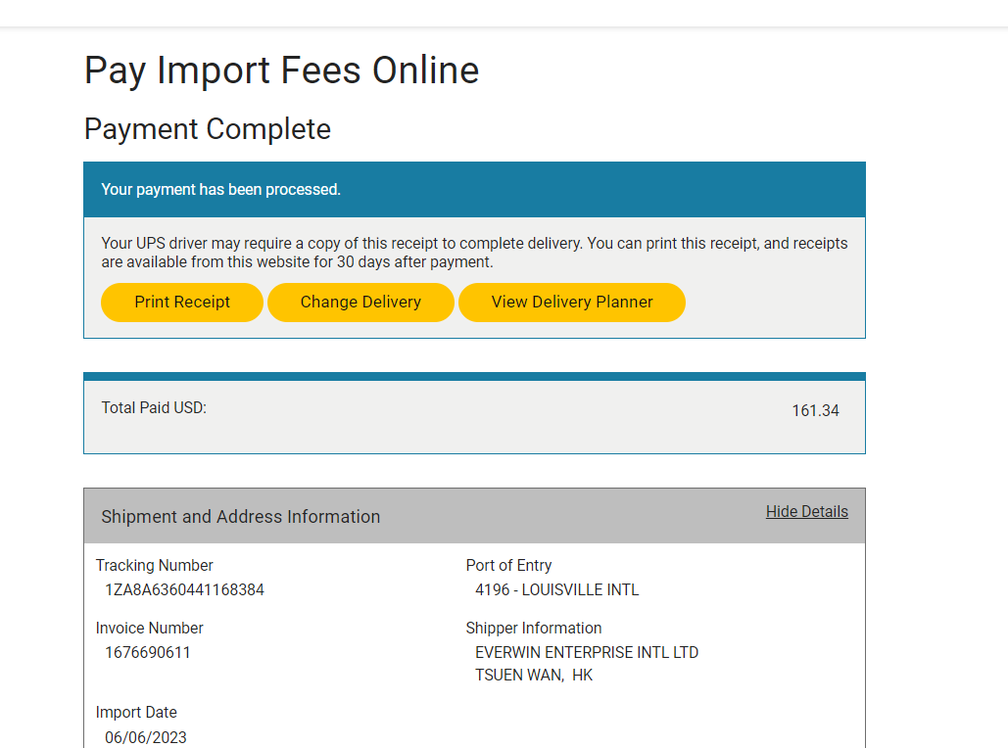Open the Change Delivery option

[360, 302]
